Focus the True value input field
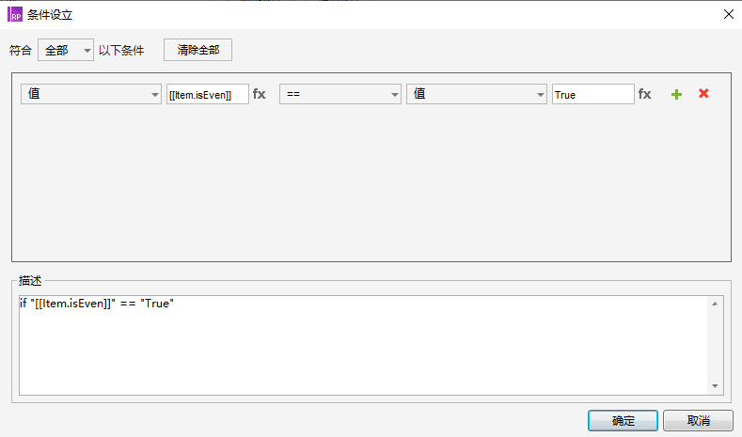Image resolution: width=742 pixels, height=437 pixels. [592, 94]
